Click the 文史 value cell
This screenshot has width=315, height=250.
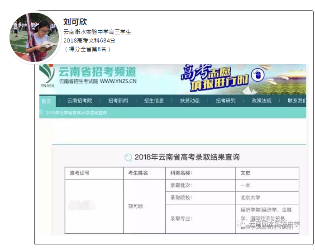point(267,173)
